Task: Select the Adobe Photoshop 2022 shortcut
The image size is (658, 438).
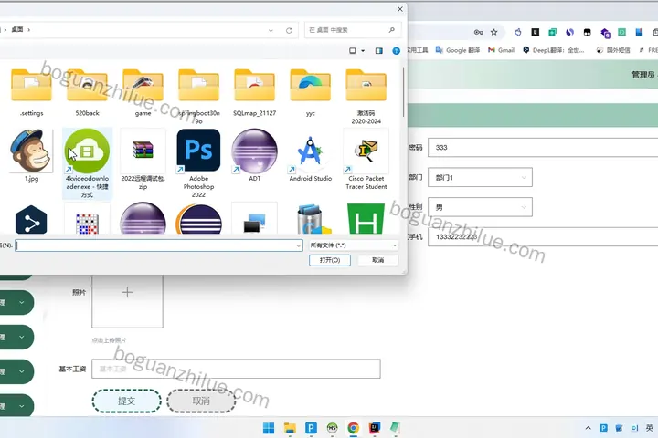Action: click(x=199, y=163)
